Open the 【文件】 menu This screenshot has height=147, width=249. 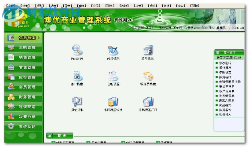point(10,6)
